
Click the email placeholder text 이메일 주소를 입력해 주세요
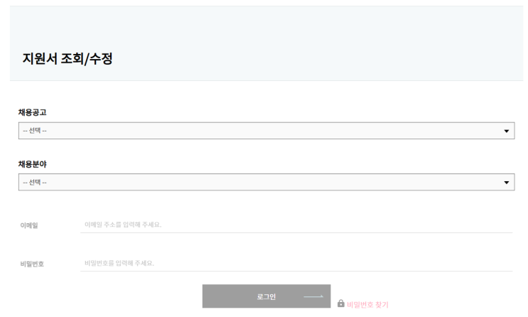click(x=123, y=225)
